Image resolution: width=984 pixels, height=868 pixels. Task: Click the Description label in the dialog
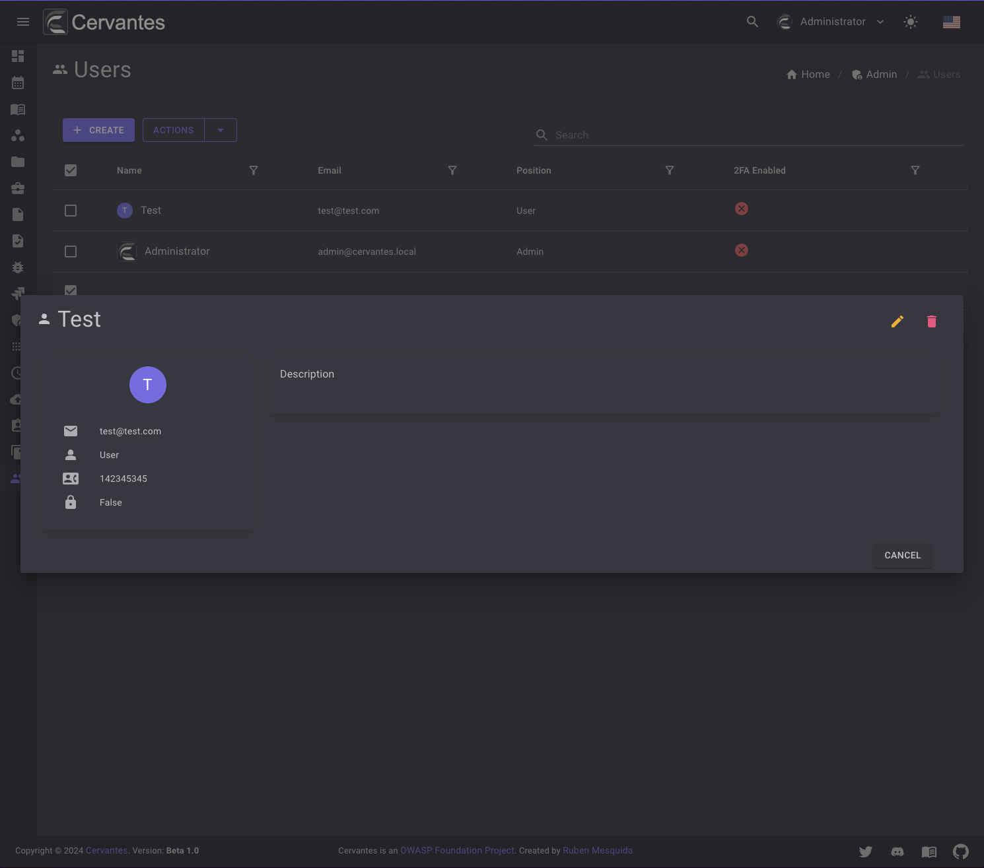[307, 374]
